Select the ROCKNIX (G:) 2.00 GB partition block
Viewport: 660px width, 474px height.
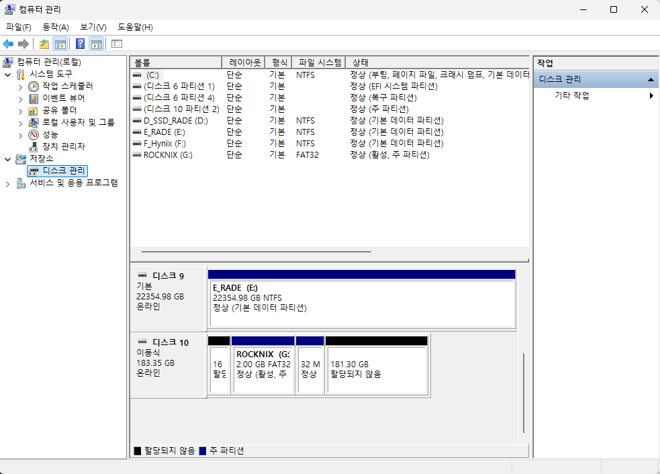point(263,365)
